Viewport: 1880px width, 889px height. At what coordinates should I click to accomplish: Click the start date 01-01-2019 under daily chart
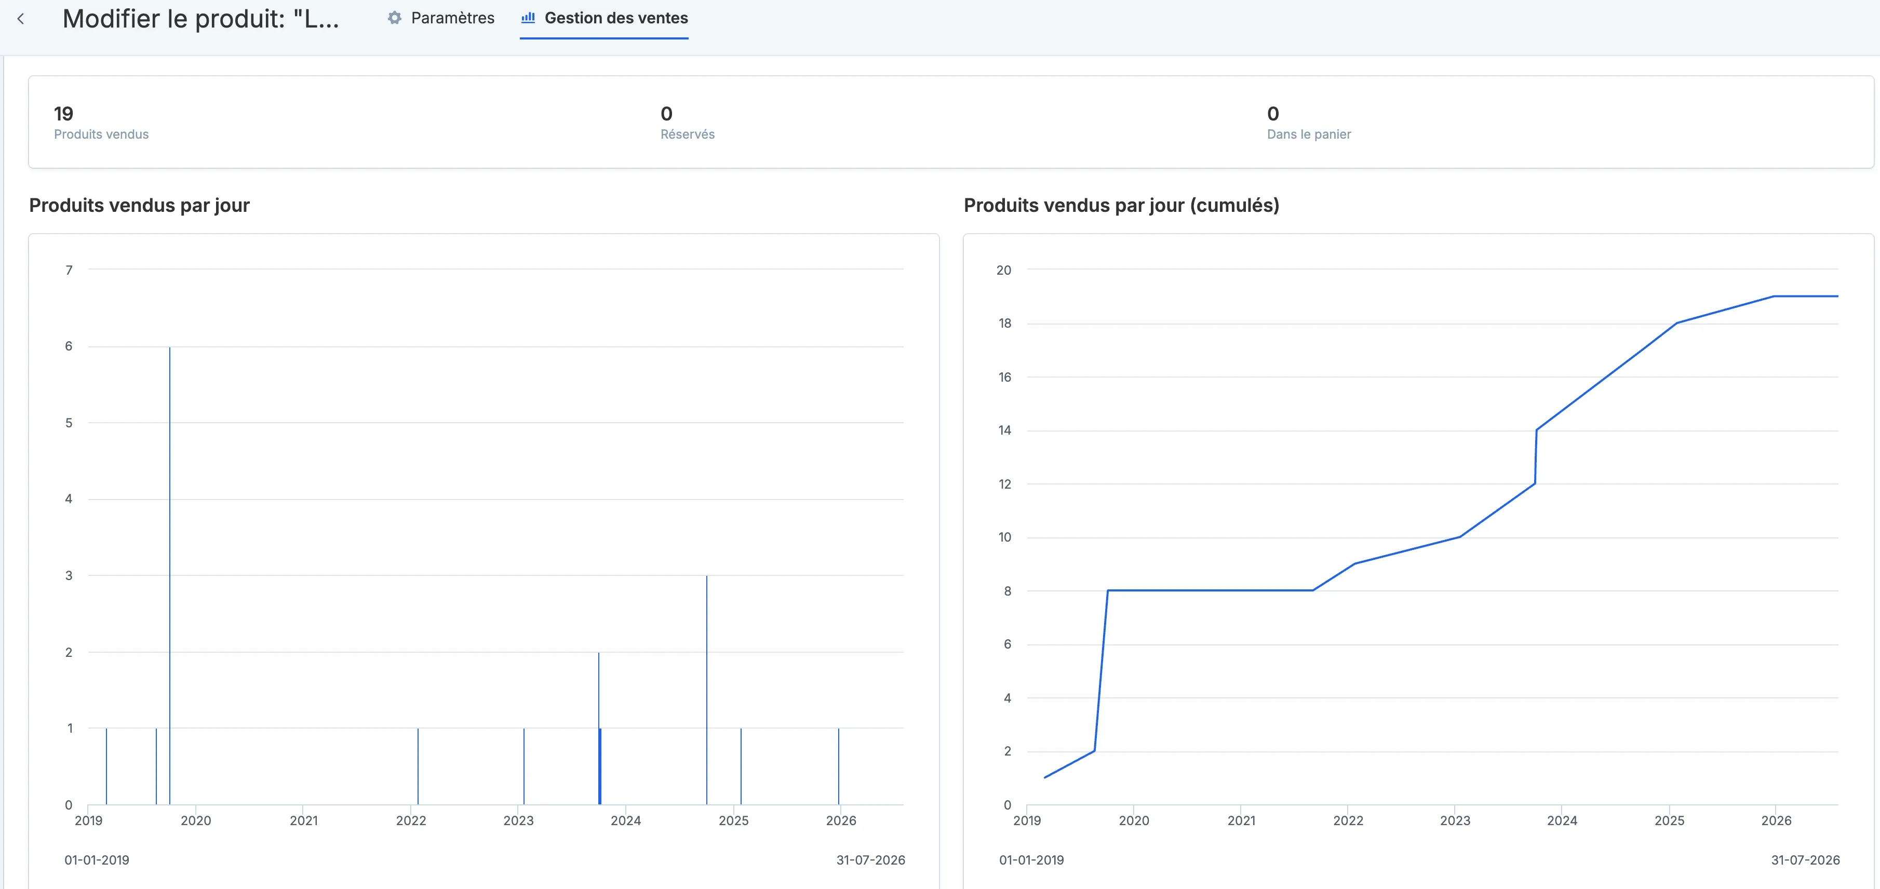pos(96,860)
